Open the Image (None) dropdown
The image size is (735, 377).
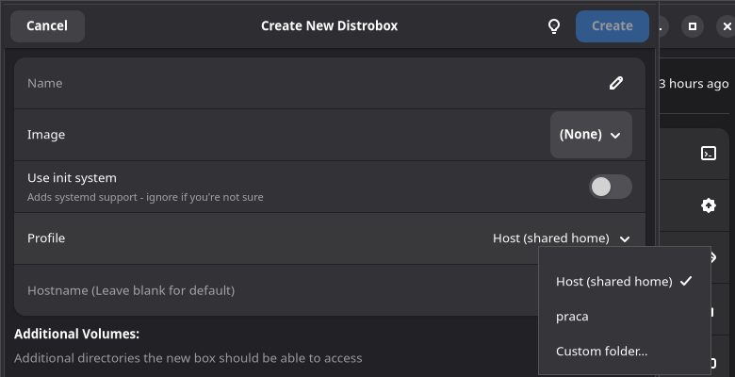pos(591,135)
